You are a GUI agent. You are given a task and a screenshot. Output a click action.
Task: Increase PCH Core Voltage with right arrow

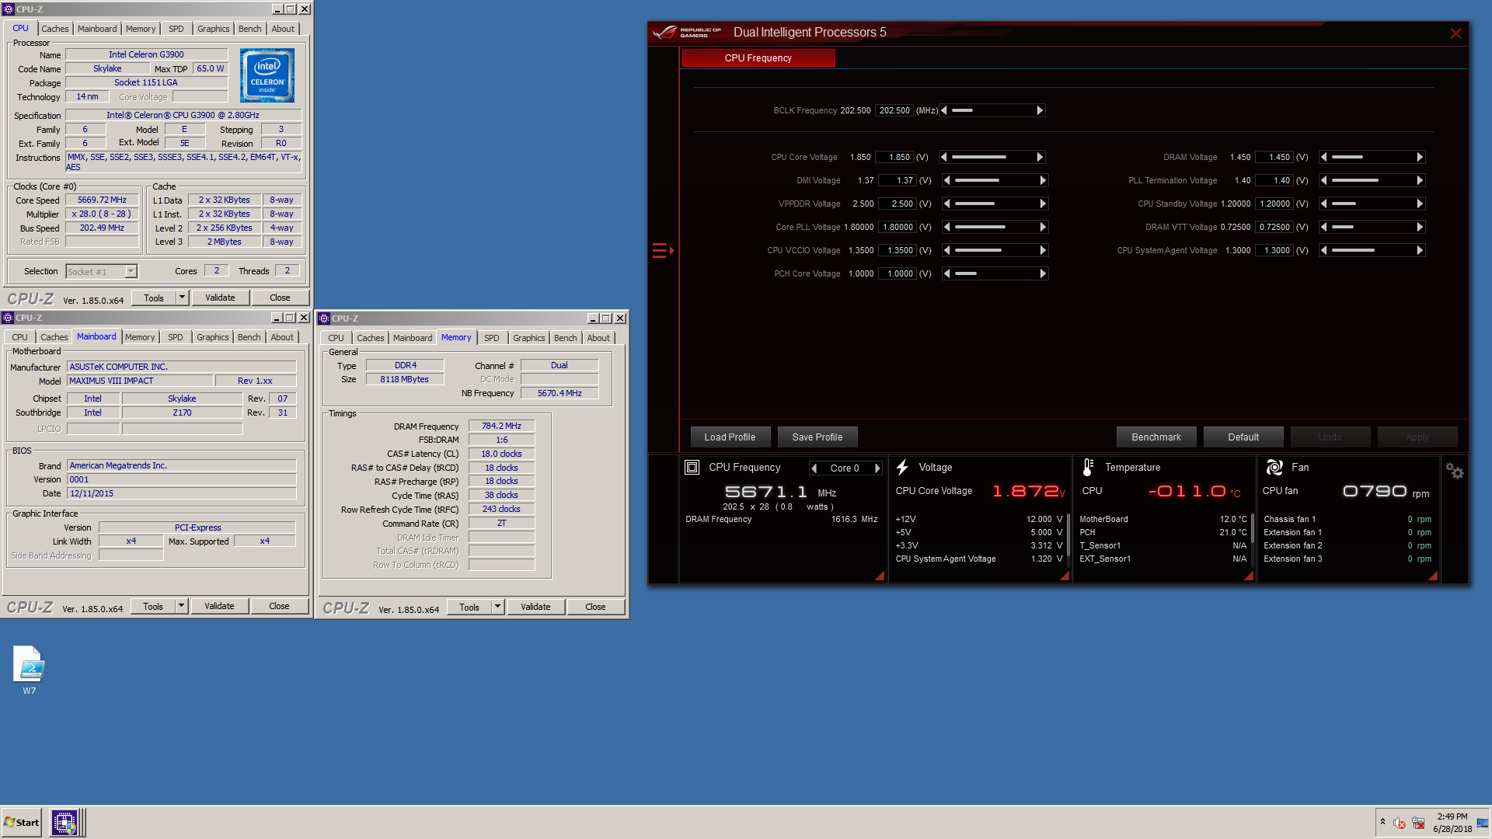(1043, 273)
